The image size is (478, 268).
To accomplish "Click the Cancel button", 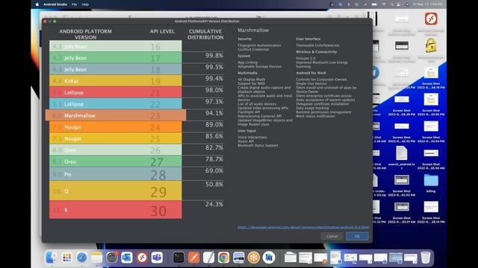I will click(332, 236).
